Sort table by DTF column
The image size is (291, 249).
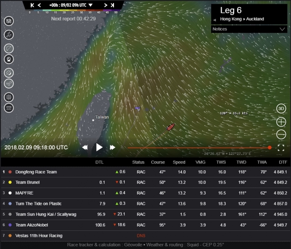pyautogui.click(x=283, y=162)
